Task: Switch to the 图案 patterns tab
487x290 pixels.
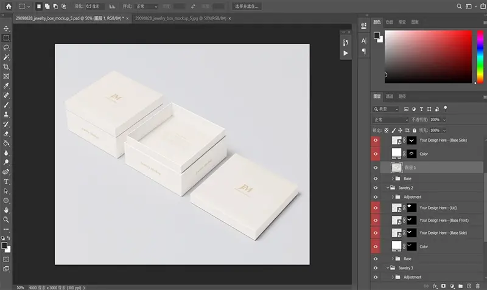Action: [x=415, y=22]
